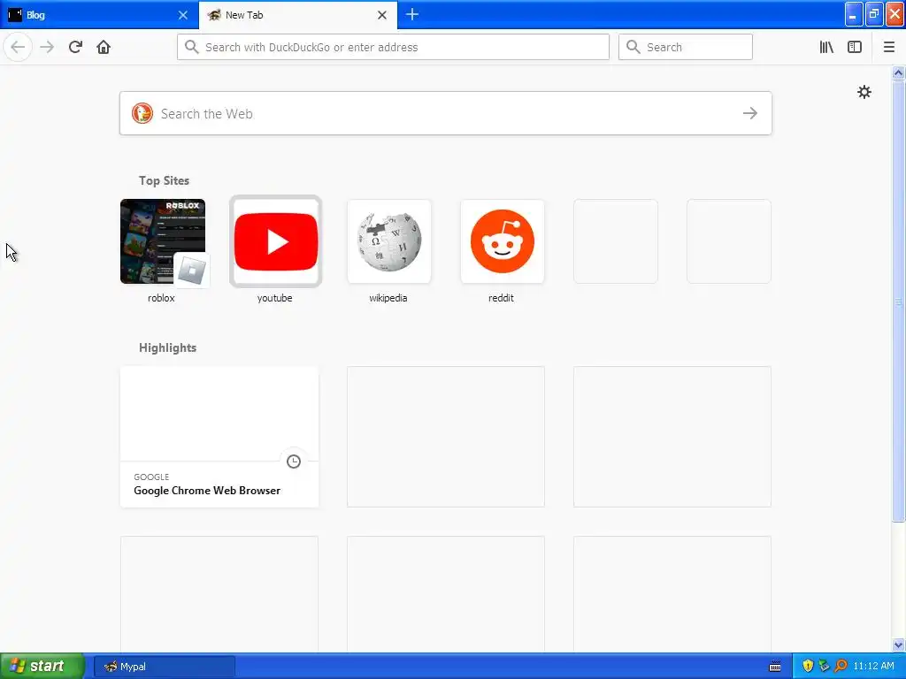The width and height of the screenshot is (906, 679).
Task: Click the youtube label text
Action: 274,298
